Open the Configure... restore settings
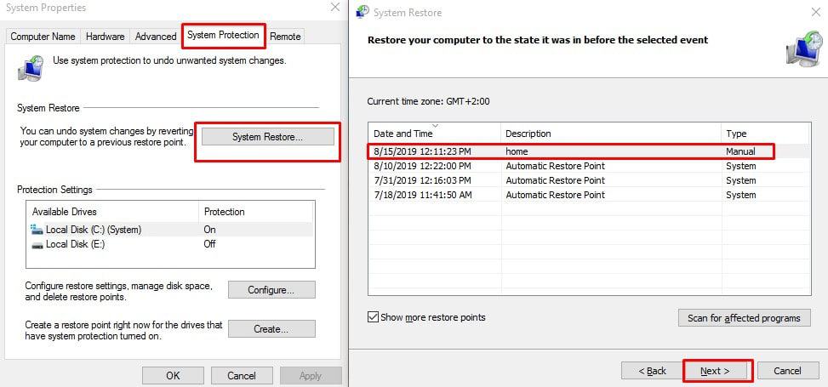 click(271, 290)
